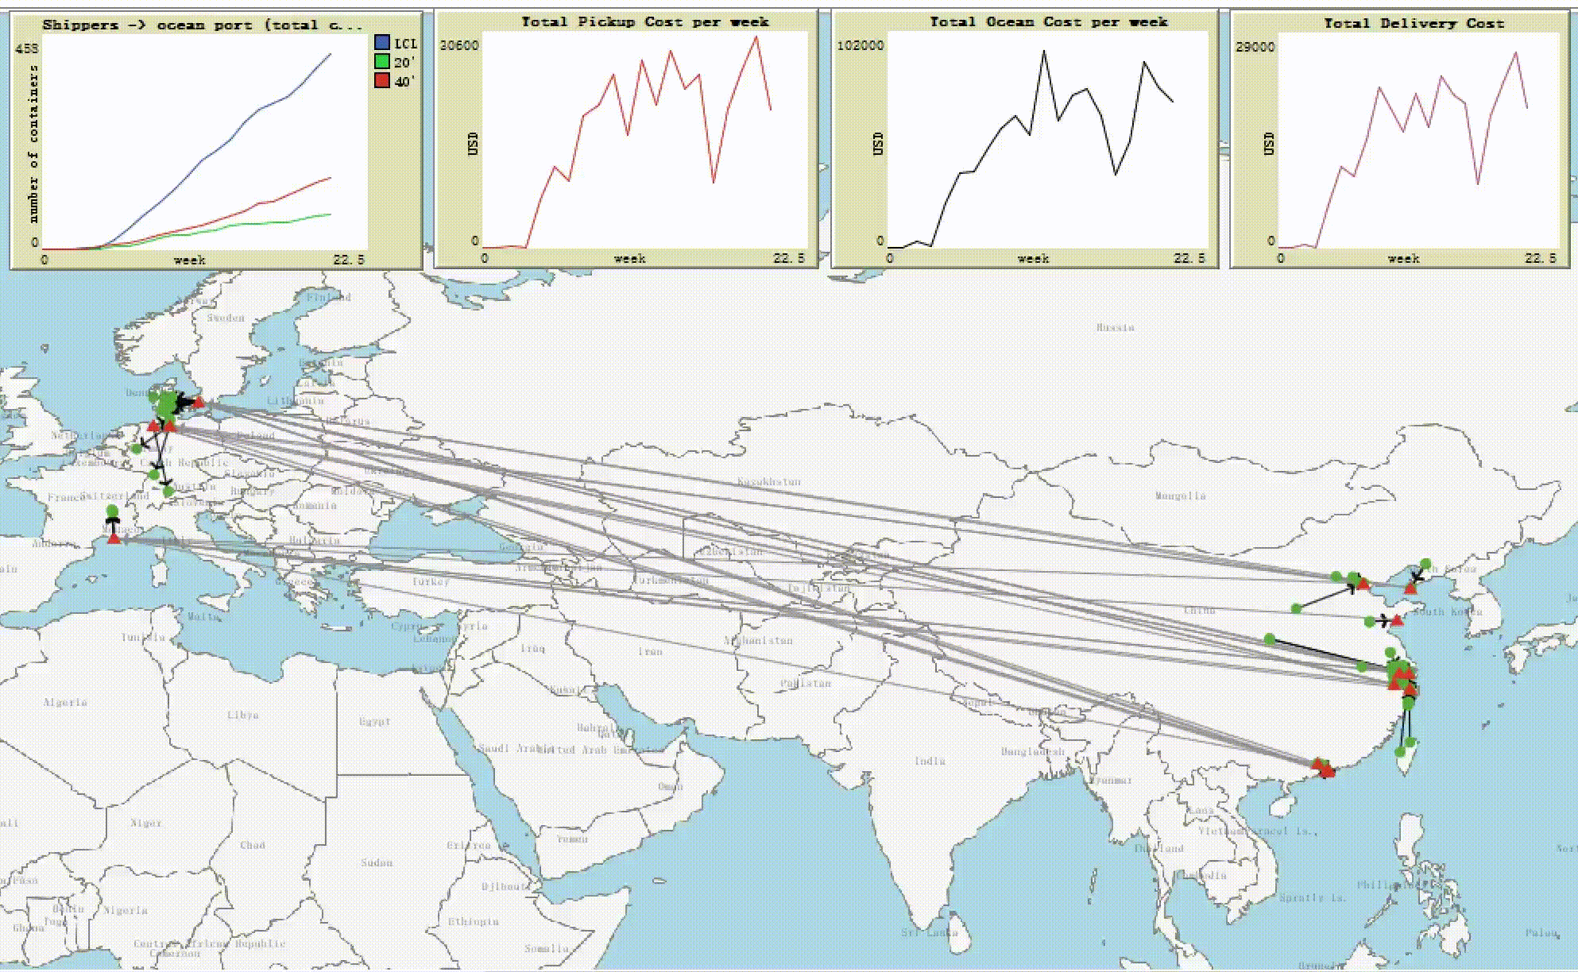1578x972 pixels.
Task: Click the red 40' legend swatch
Action: coord(382,81)
